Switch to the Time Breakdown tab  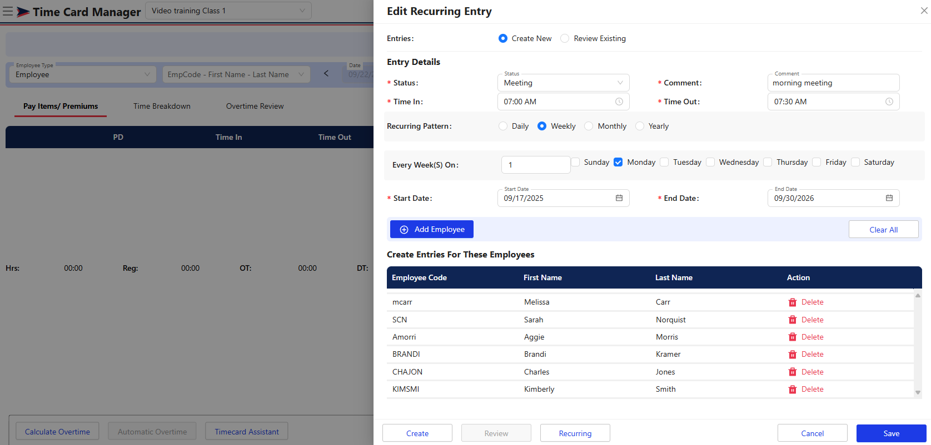pos(162,106)
